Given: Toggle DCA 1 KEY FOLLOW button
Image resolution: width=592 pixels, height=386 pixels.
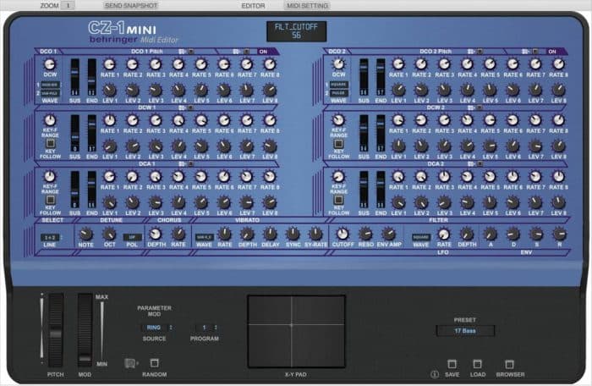Looking at the screenshot, I should [50, 200].
